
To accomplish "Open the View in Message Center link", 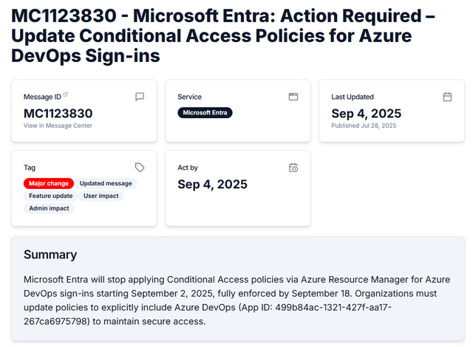I will point(58,126).
